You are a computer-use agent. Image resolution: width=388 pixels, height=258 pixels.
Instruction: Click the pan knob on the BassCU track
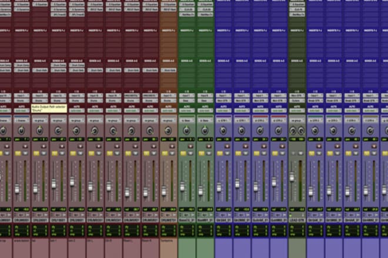click(x=186, y=130)
